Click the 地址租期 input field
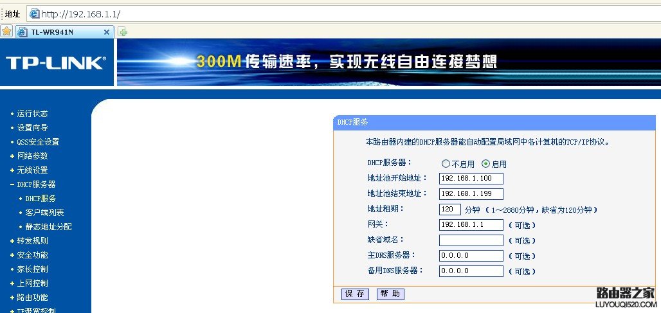This screenshot has height=313, width=661. [x=449, y=210]
